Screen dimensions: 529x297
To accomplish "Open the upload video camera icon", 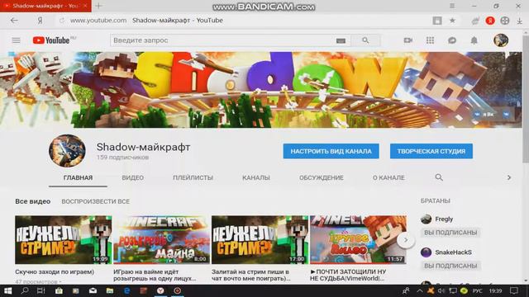I will click(407, 40).
